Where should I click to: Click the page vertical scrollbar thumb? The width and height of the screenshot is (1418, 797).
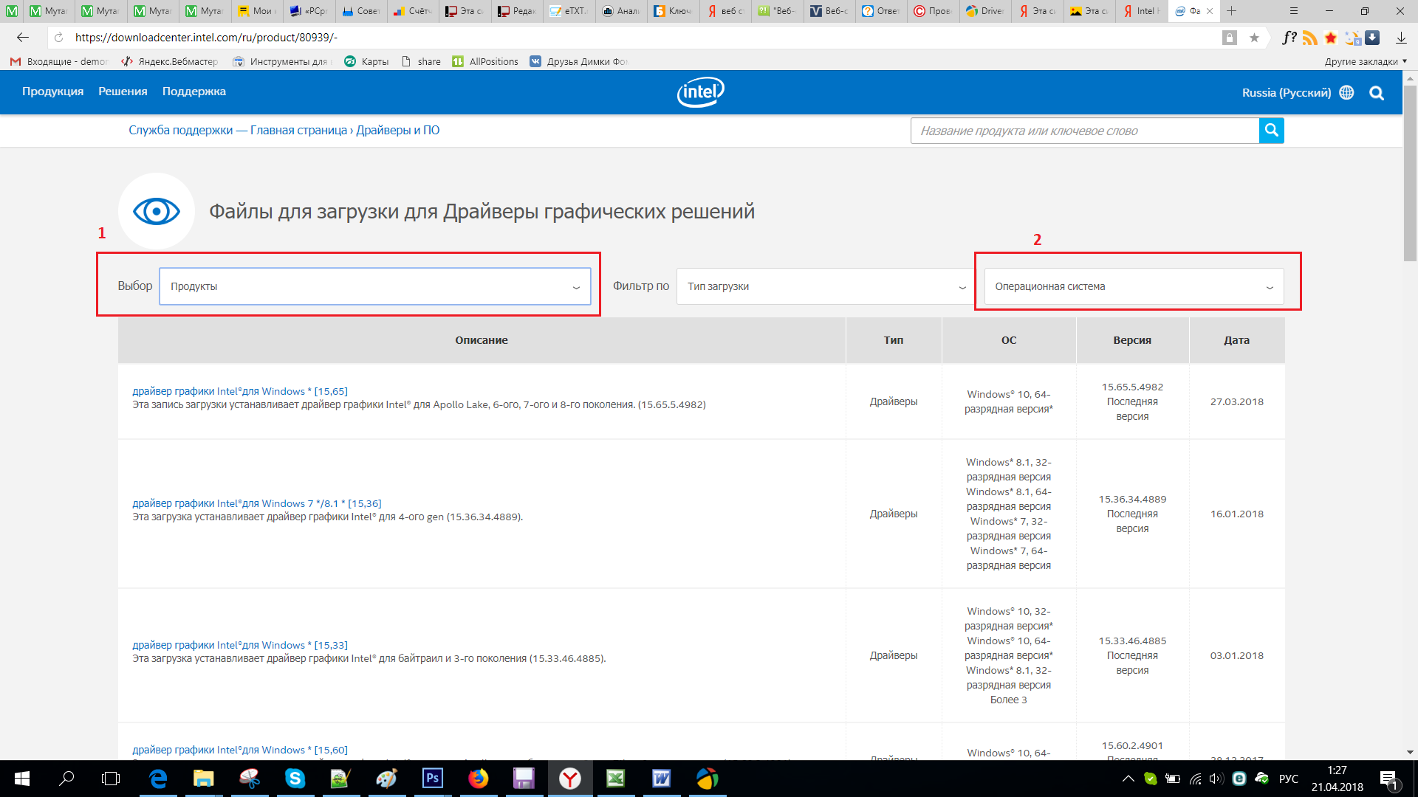point(1410,173)
